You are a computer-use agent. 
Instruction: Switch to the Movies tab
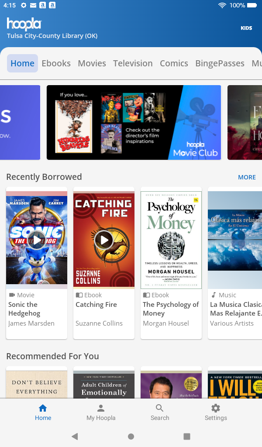pyautogui.click(x=92, y=63)
